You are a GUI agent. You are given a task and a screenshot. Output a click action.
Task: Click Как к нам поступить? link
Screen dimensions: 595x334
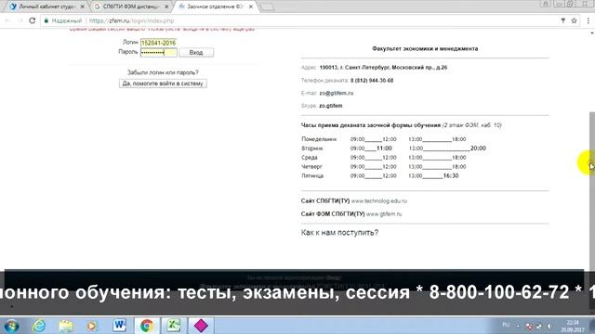(339, 233)
